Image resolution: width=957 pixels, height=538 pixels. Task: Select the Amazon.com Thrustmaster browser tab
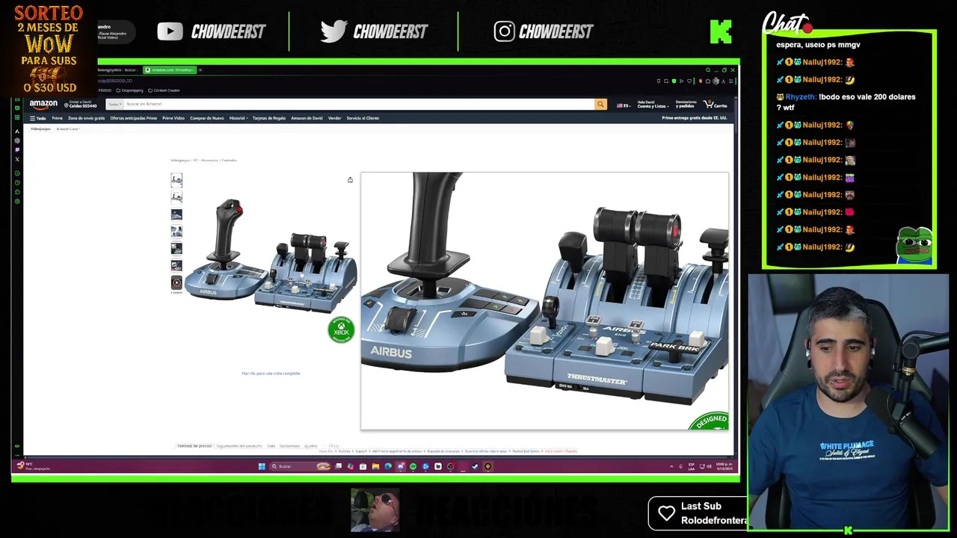tap(170, 69)
